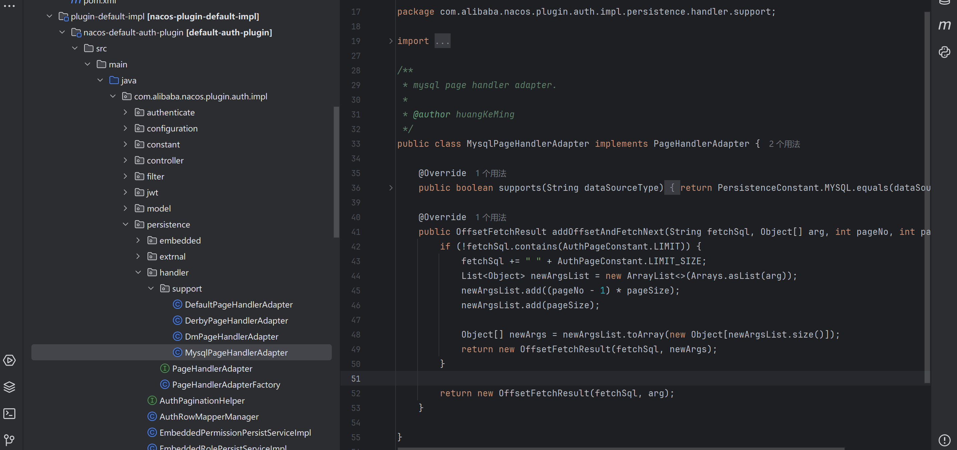957x450 pixels.
Task: Open the Maven tool window icon
Action: [944, 25]
